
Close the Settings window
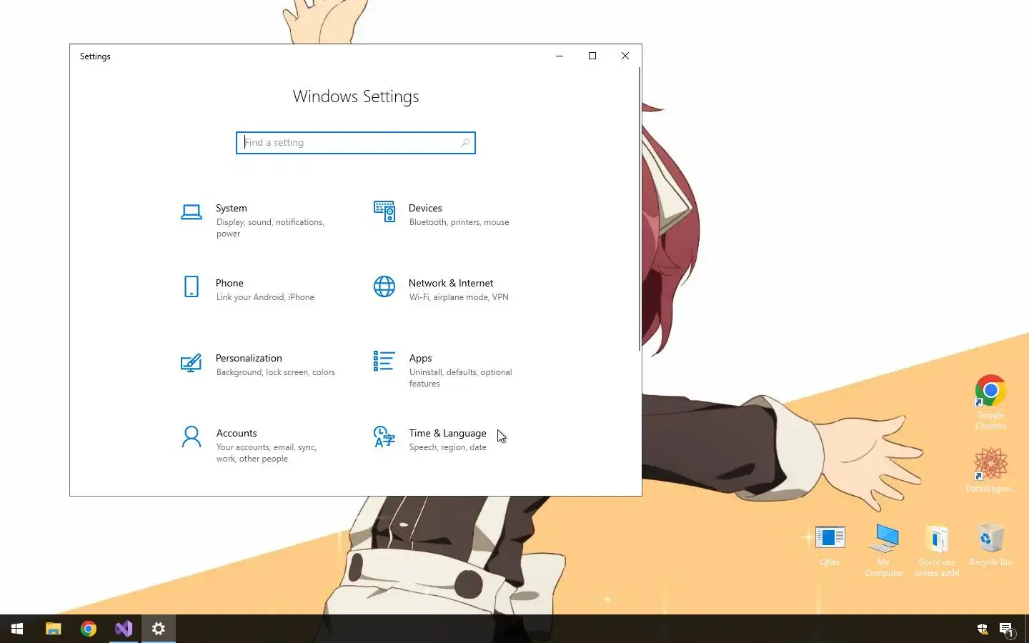click(625, 56)
